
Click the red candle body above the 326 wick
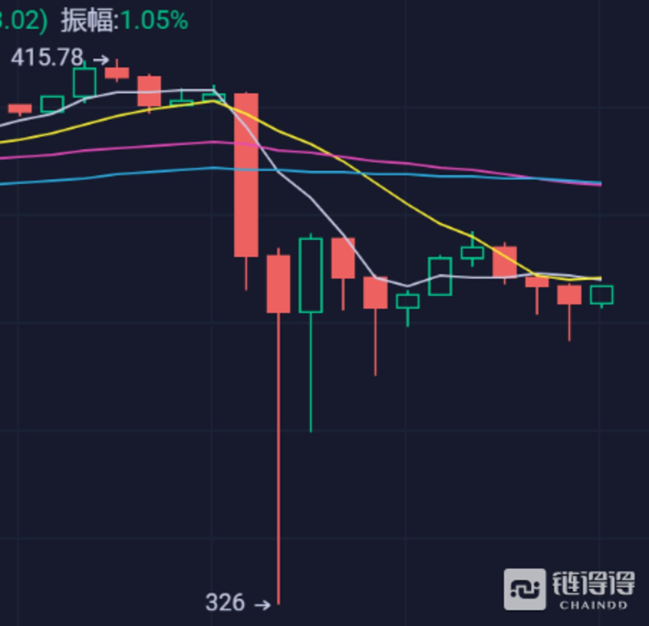tap(279, 284)
